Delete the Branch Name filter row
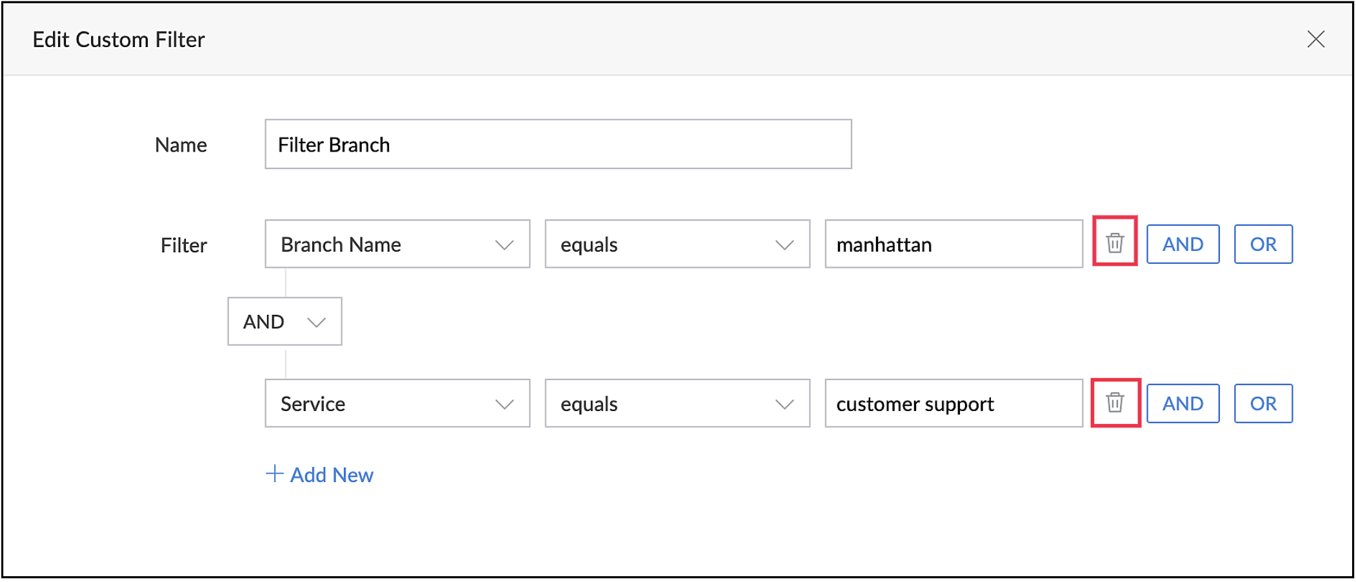This screenshot has width=1356, height=582. coord(1114,243)
